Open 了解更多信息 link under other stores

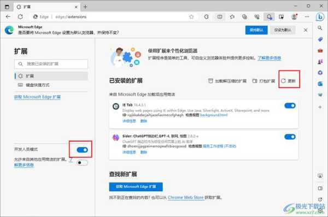click(x=24, y=165)
